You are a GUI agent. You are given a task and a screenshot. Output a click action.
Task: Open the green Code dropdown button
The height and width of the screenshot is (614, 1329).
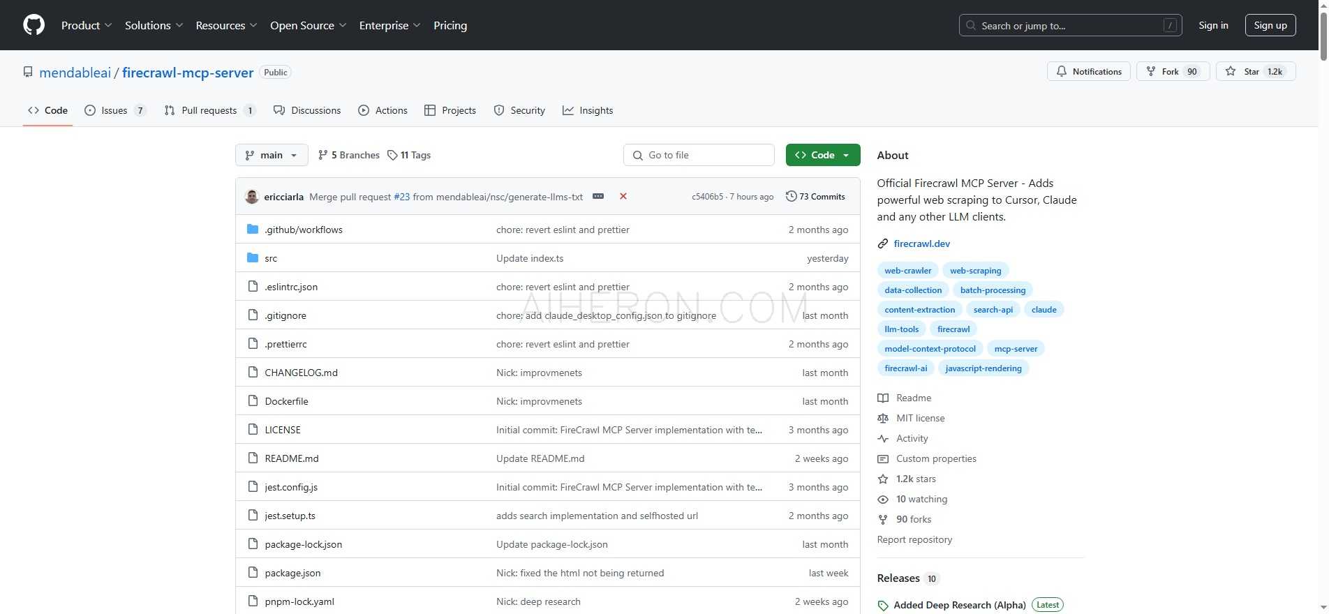[823, 155]
